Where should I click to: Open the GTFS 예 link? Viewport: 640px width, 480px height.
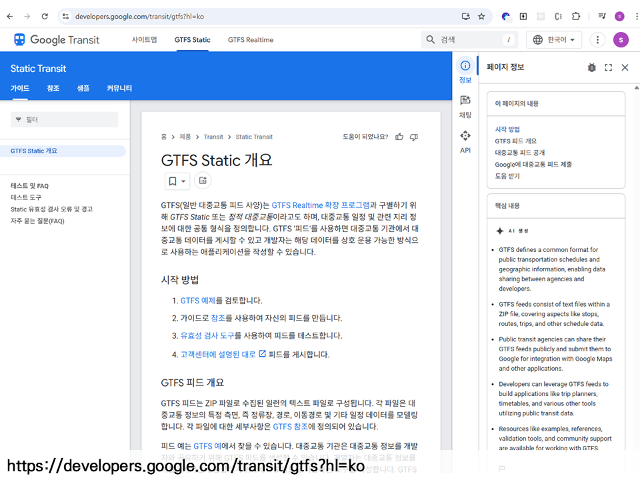tap(207, 446)
